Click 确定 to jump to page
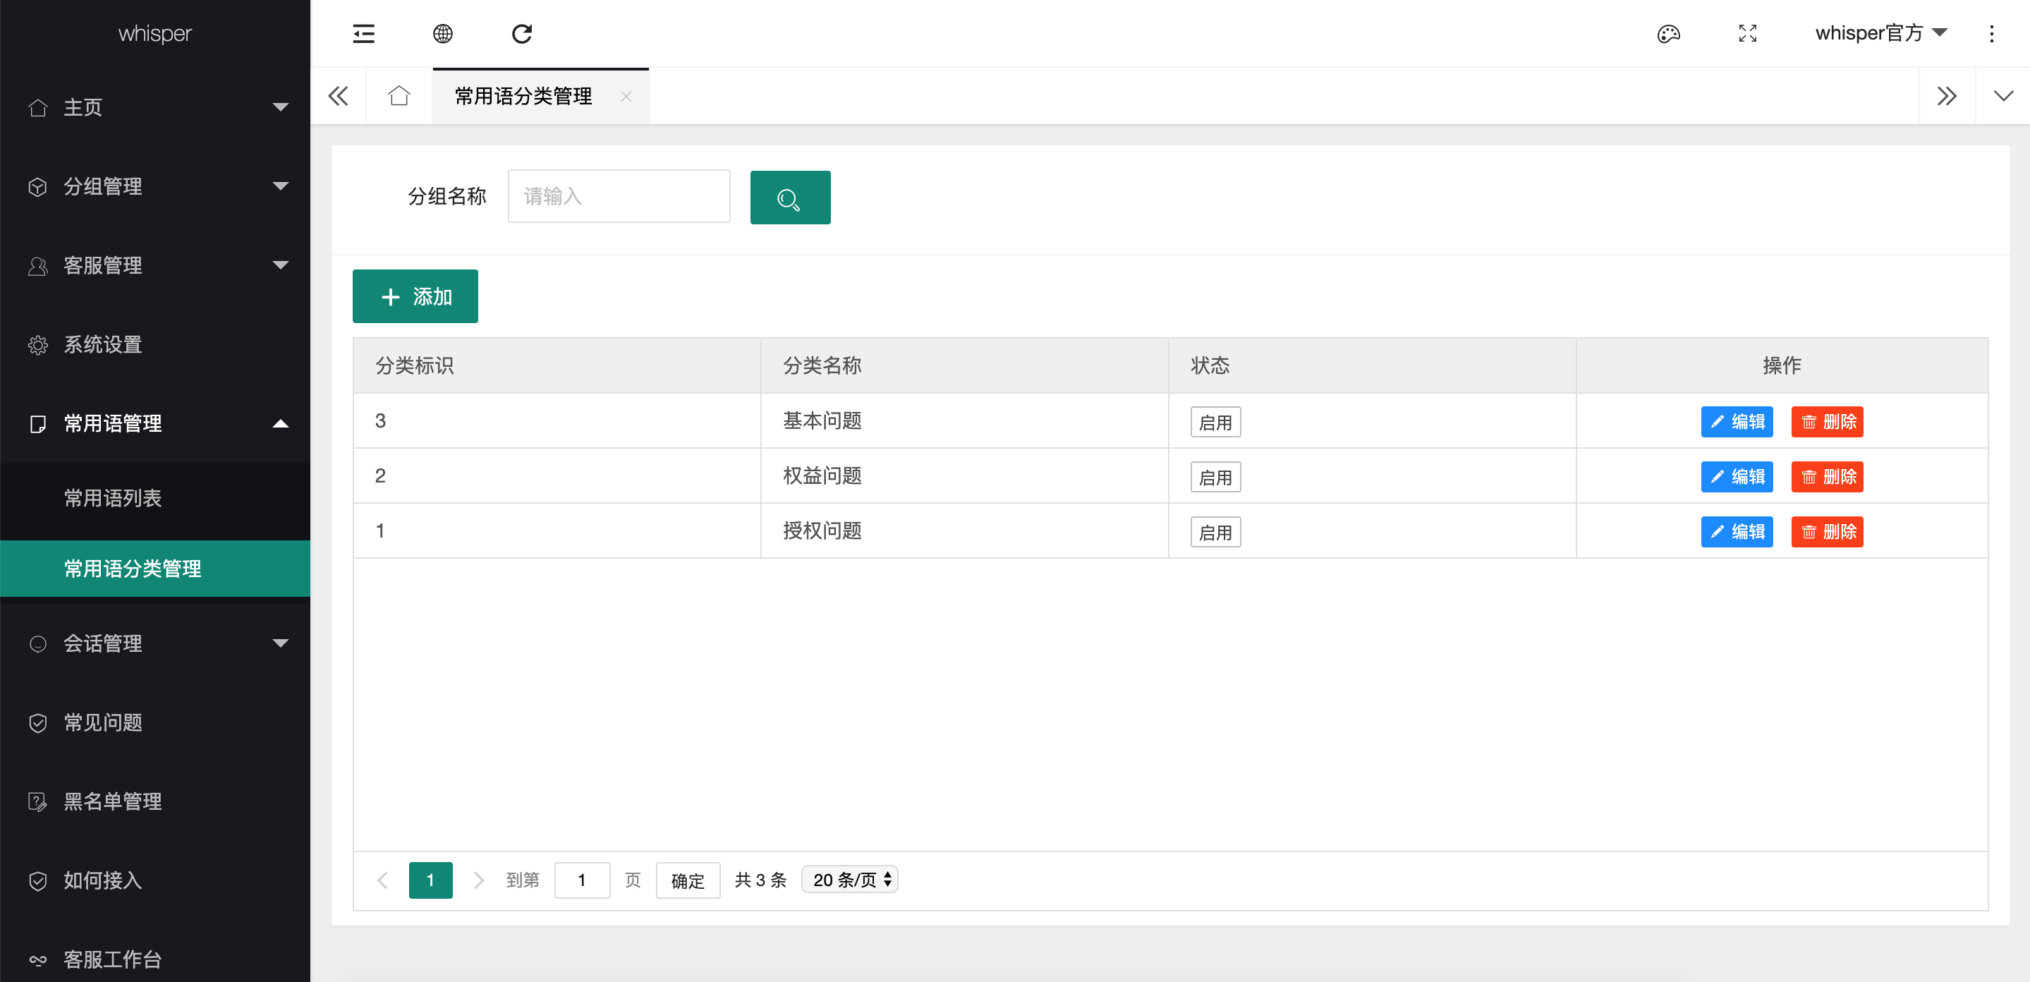Screen dimensions: 2030x982 (687, 880)
